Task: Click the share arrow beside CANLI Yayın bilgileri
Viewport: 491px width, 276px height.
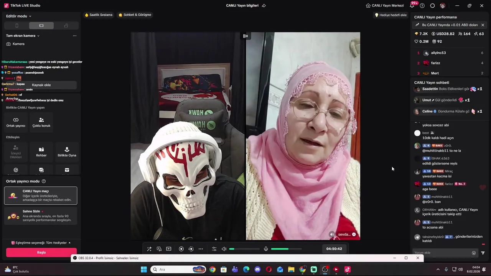Action: (x=264, y=6)
